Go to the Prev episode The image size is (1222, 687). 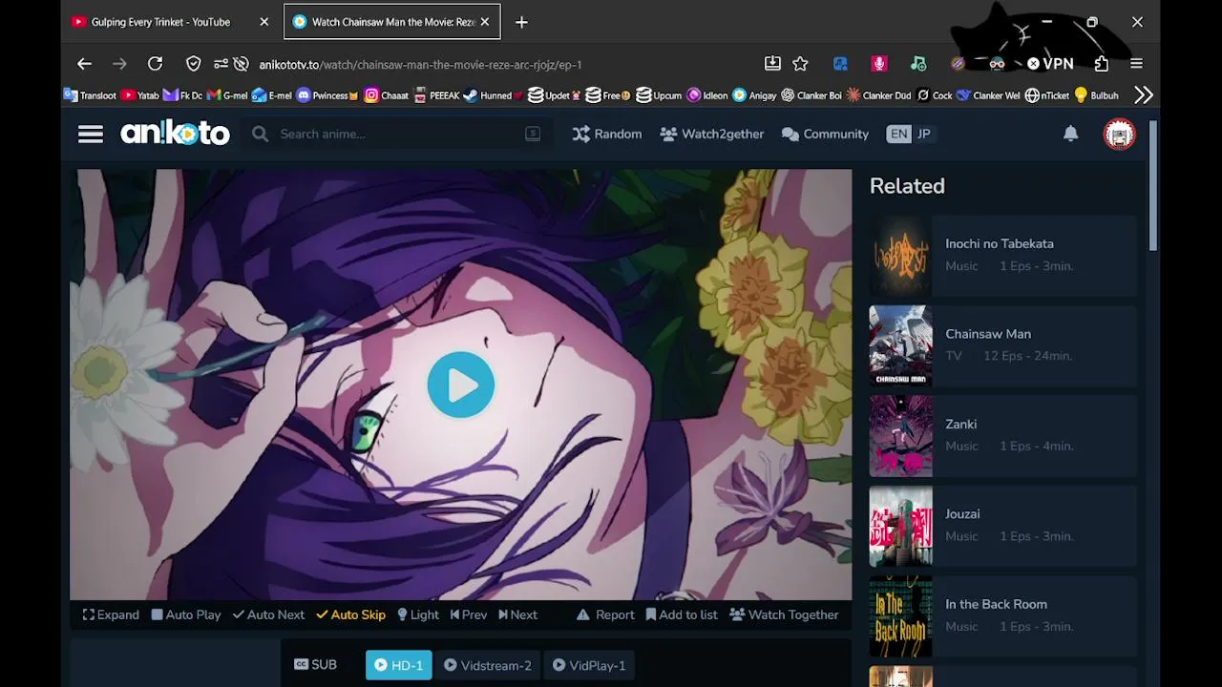click(x=469, y=615)
